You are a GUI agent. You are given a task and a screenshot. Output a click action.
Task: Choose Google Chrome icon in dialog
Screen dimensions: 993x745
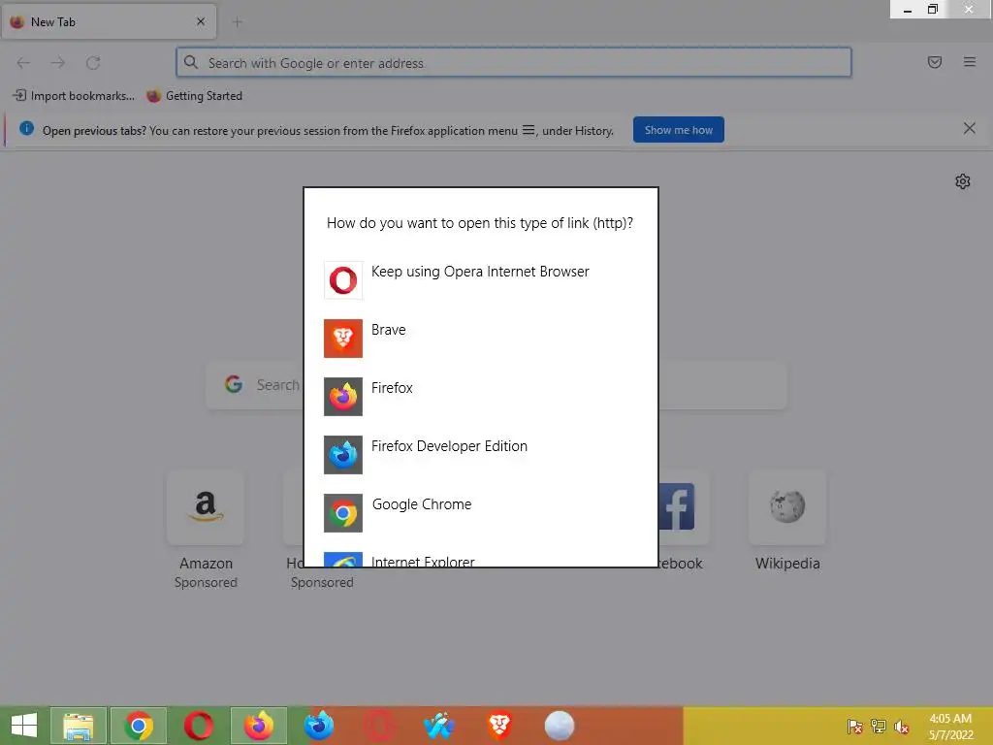(343, 513)
